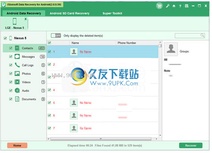This screenshot has height=153, width=212.
Task: Switch to Android SD Card Recovery tab
Action: click(x=69, y=13)
